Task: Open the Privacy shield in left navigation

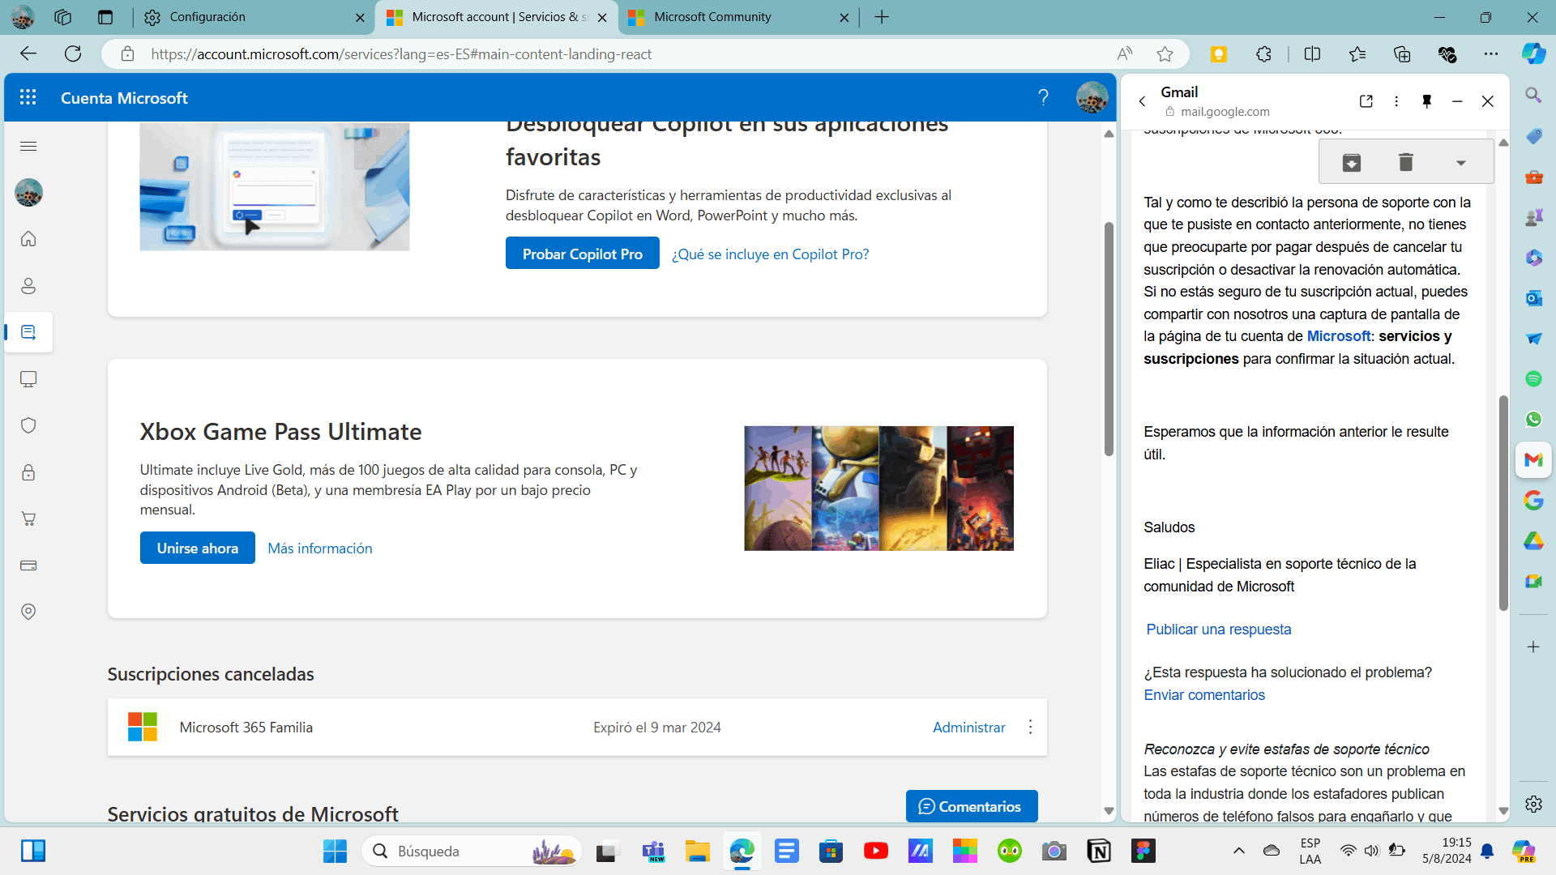Action: point(28,425)
